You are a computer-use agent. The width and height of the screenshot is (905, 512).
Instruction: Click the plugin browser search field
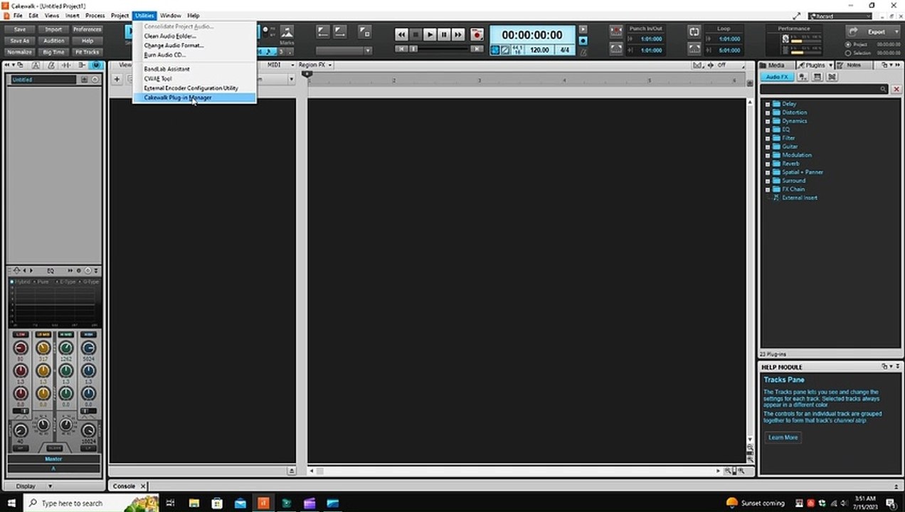(x=824, y=89)
